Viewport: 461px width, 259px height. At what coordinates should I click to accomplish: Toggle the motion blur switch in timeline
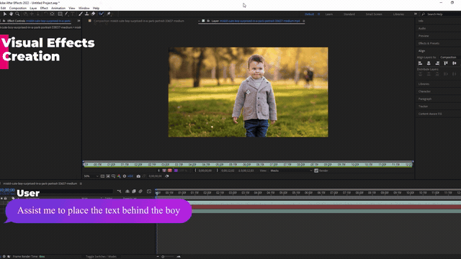140,191
